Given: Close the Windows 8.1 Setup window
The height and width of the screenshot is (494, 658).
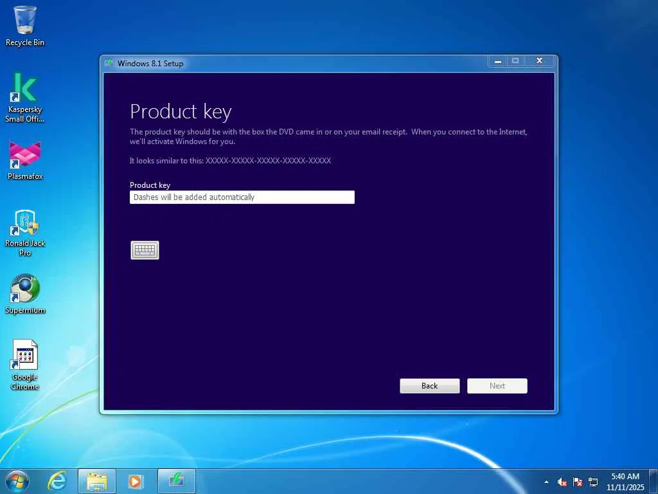Looking at the screenshot, I should point(540,61).
